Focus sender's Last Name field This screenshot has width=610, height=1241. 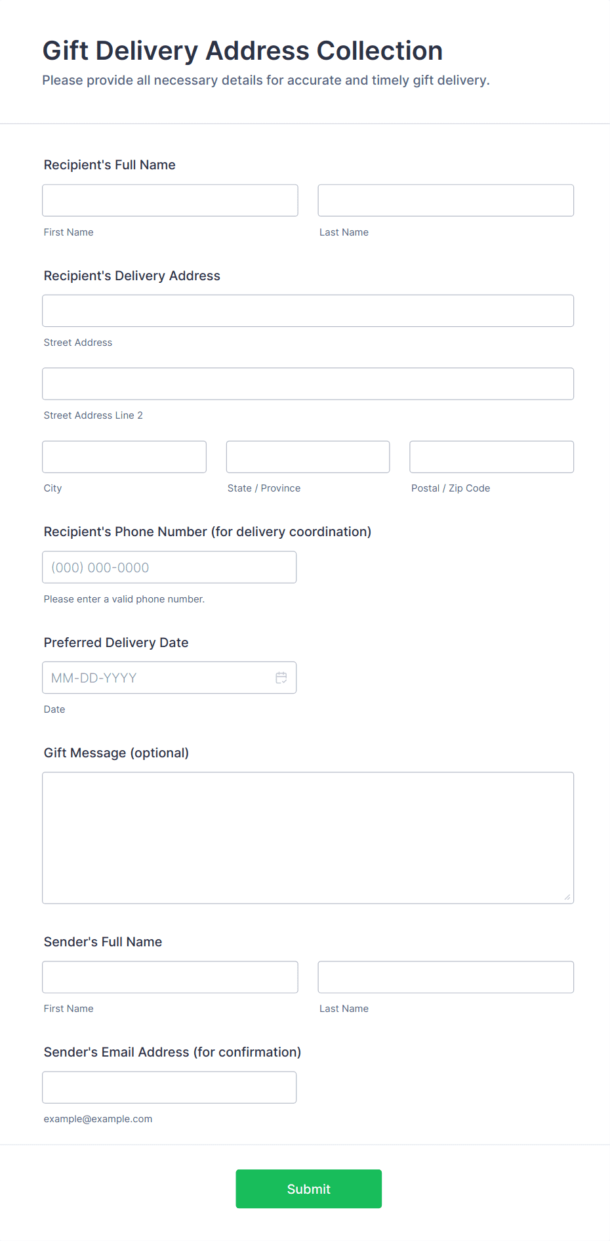445,977
